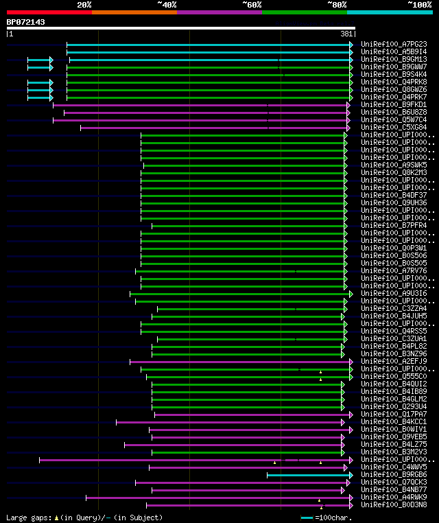Open hit UniRef100_Q8GWZ6
Viewport: 439px width, 523px height.
394,89
